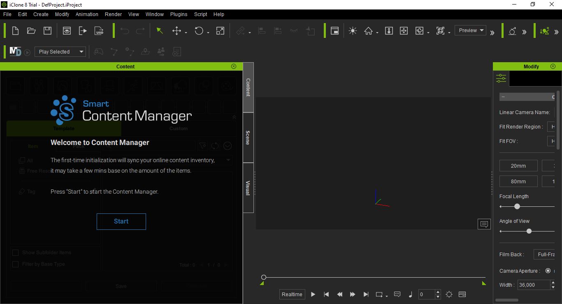Select the camera pan four-arrows icon
Viewport: 562px width, 304px height.
pos(404,30)
